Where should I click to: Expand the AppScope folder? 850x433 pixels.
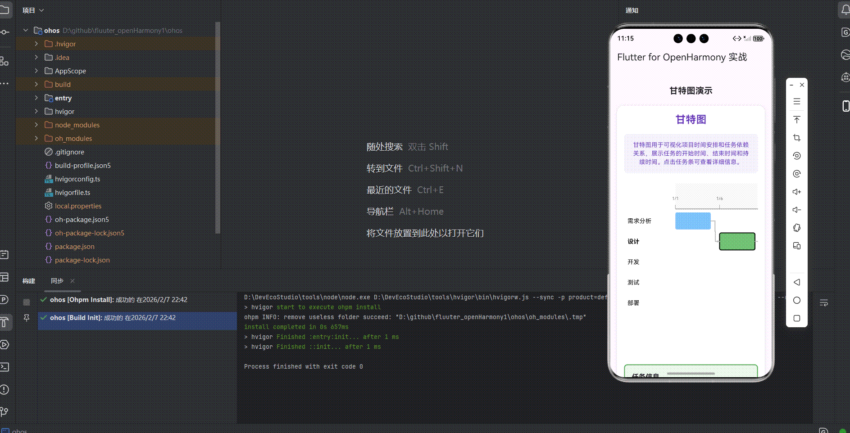coord(36,71)
